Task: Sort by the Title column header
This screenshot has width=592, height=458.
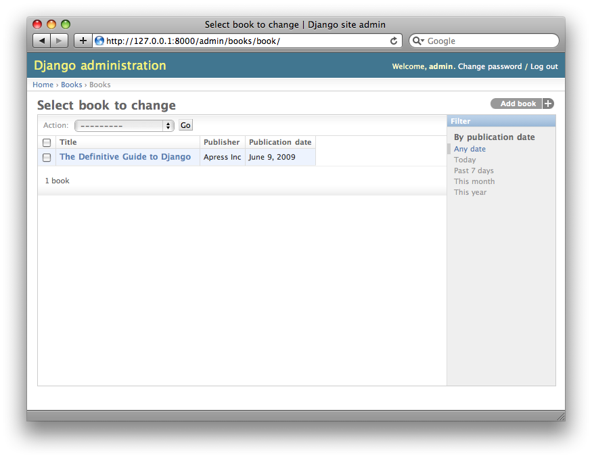Action: (68, 142)
